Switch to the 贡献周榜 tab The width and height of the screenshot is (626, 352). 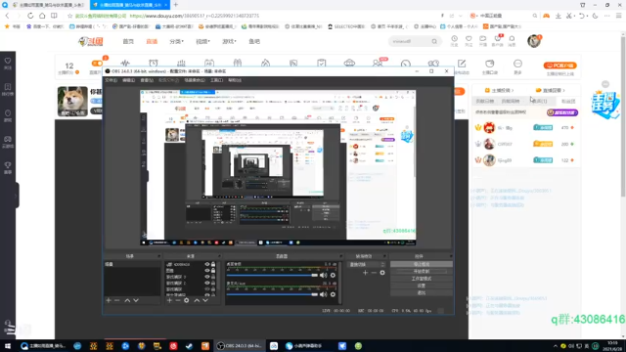point(511,102)
